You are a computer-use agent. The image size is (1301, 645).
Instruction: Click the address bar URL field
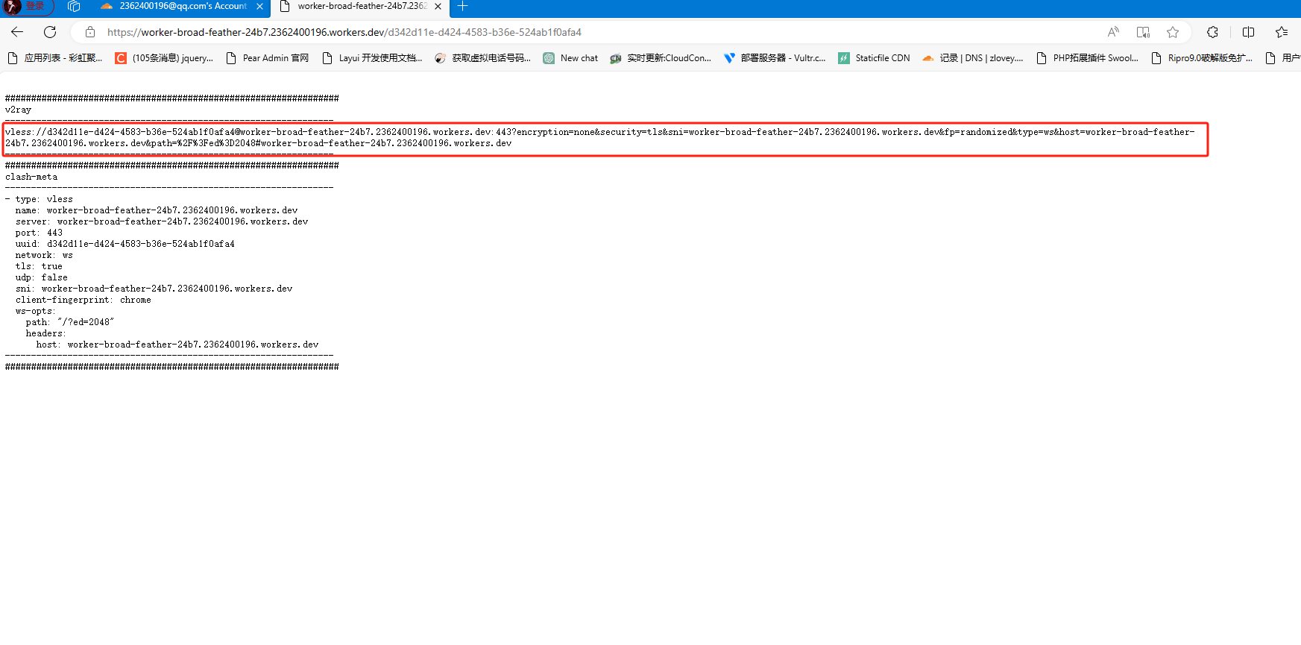click(596, 32)
